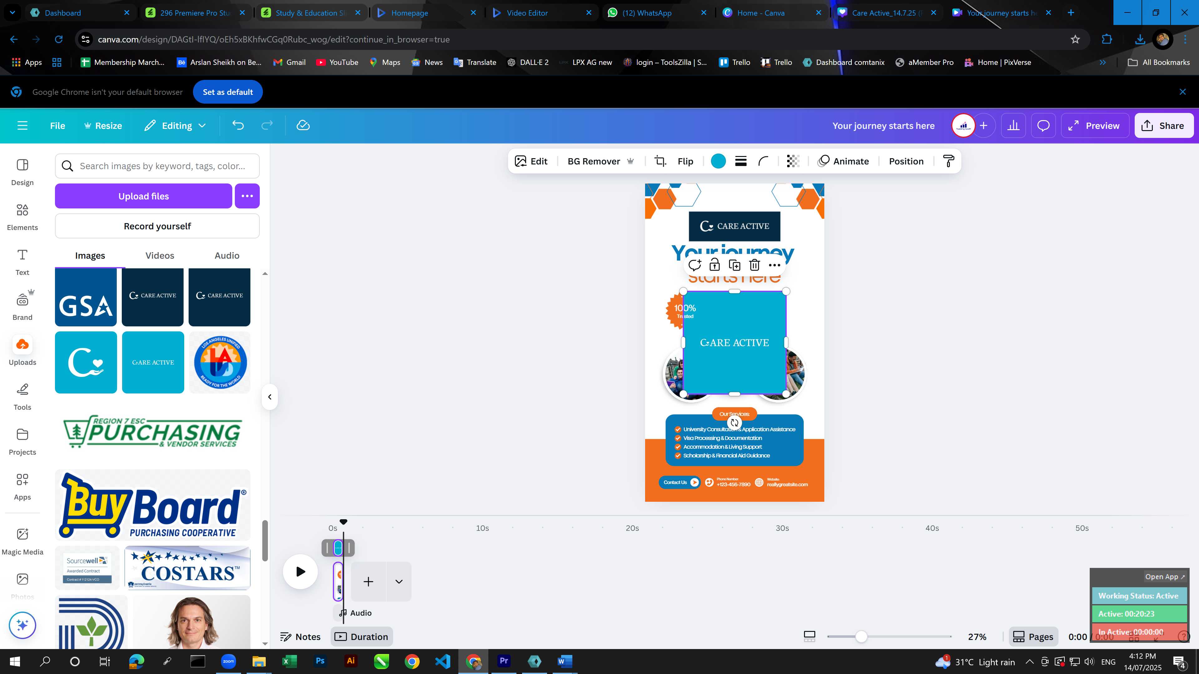Select the crop tool icon
The image size is (1199, 674).
pyautogui.click(x=660, y=161)
